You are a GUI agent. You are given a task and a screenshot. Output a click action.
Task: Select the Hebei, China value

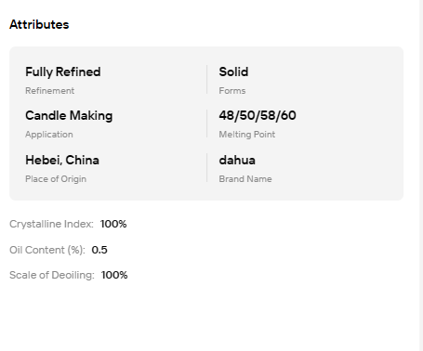point(62,160)
